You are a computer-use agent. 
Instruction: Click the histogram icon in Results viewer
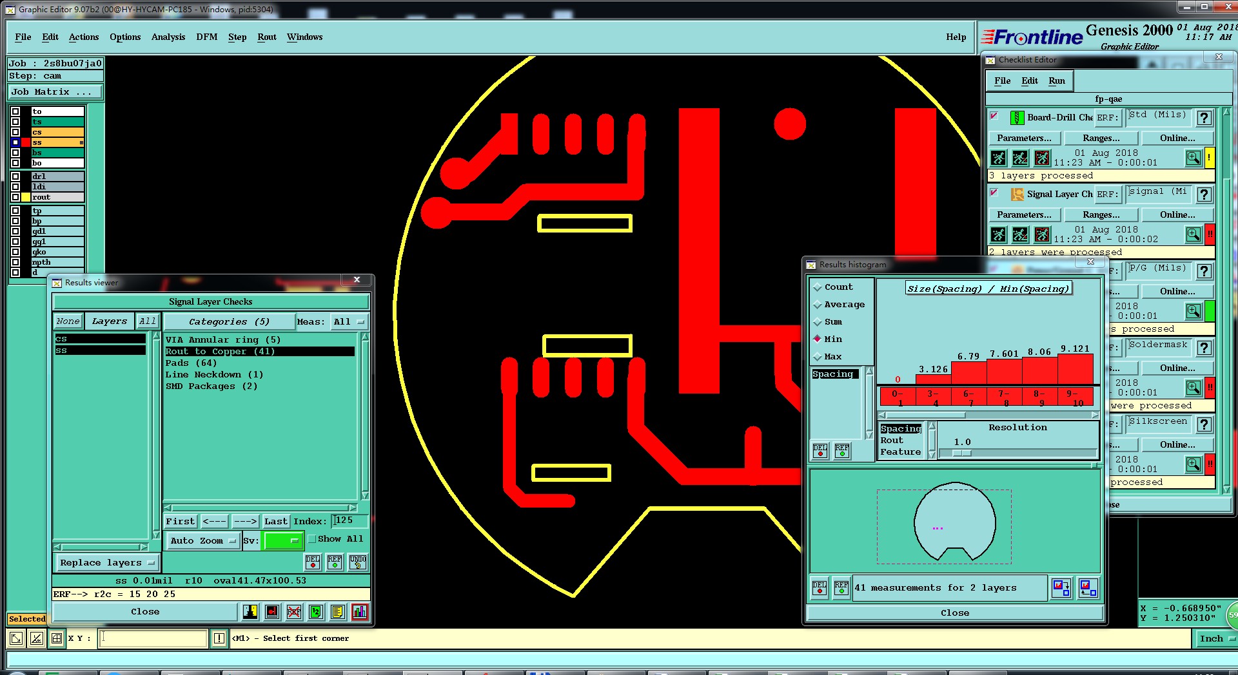click(x=360, y=612)
